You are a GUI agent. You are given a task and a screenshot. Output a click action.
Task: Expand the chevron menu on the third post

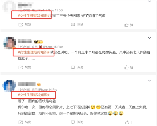click(149, 80)
